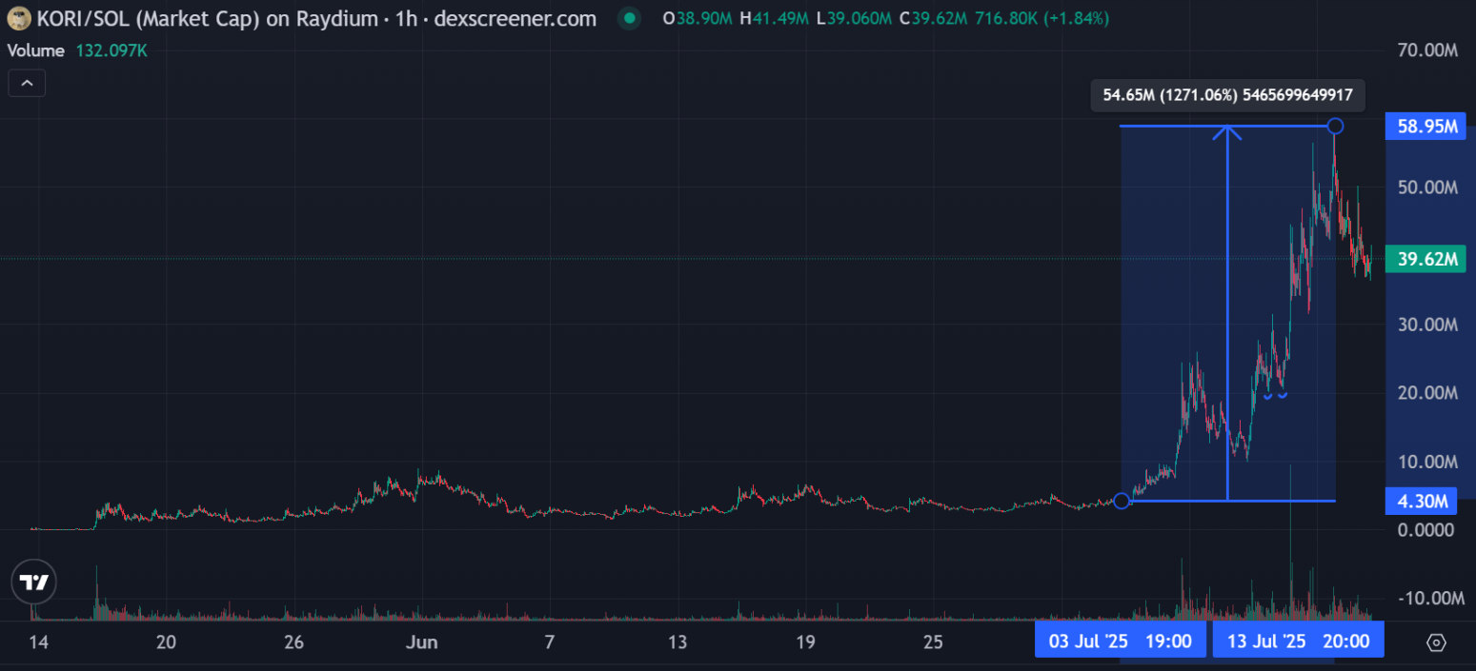
Task: Select the measurement start handle near 4.30M
Action: tap(1122, 501)
